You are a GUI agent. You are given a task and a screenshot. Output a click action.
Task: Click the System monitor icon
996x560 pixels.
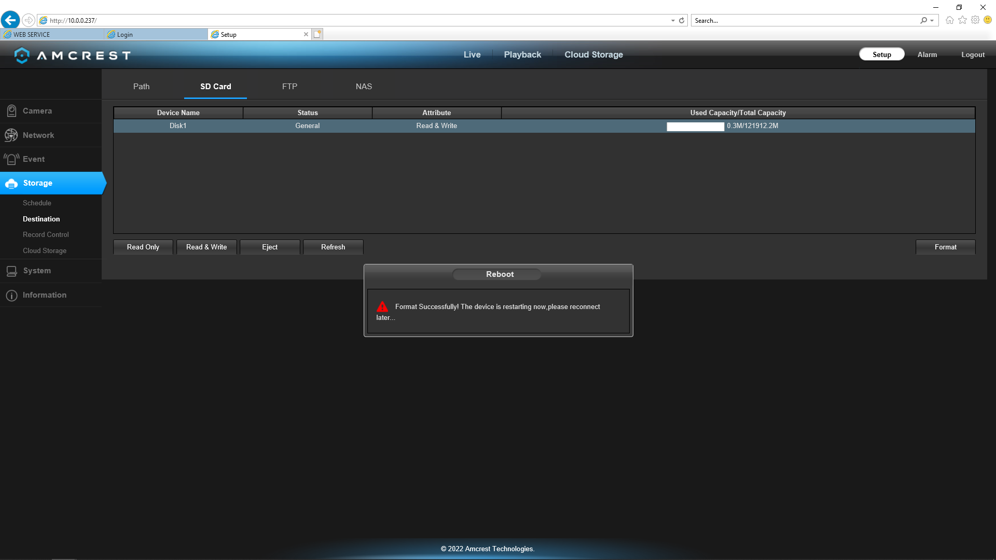pyautogui.click(x=11, y=271)
